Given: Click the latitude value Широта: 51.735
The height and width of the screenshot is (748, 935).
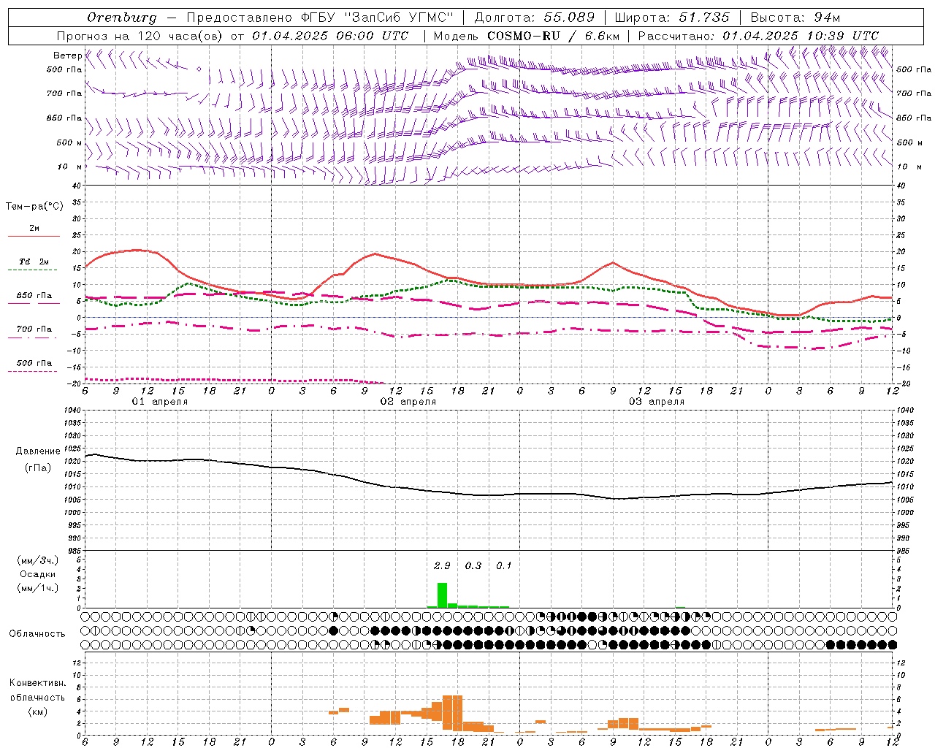Looking at the screenshot, I should 672,18.
